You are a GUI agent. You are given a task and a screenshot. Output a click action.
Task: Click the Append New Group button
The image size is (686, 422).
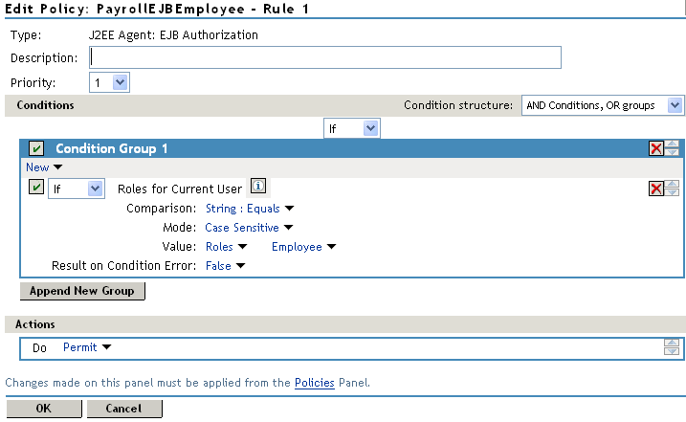point(82,291)
